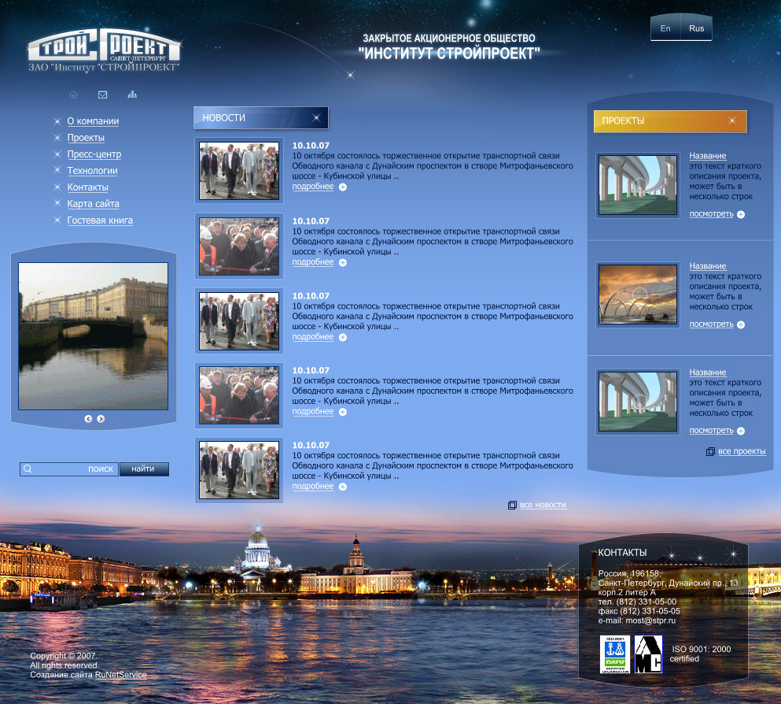Select "Технологии" menu entry
781x704 pixels.
(92, 171)
